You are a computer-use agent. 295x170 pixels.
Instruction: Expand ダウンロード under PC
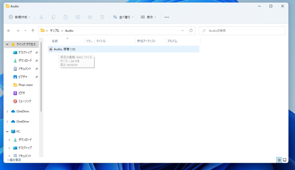(x=9, y=140)
